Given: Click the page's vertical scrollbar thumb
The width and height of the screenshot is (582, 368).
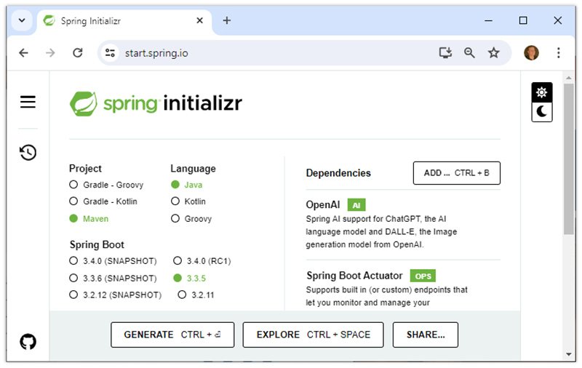Looking at the screenshot, I should (x=568, y=159).
